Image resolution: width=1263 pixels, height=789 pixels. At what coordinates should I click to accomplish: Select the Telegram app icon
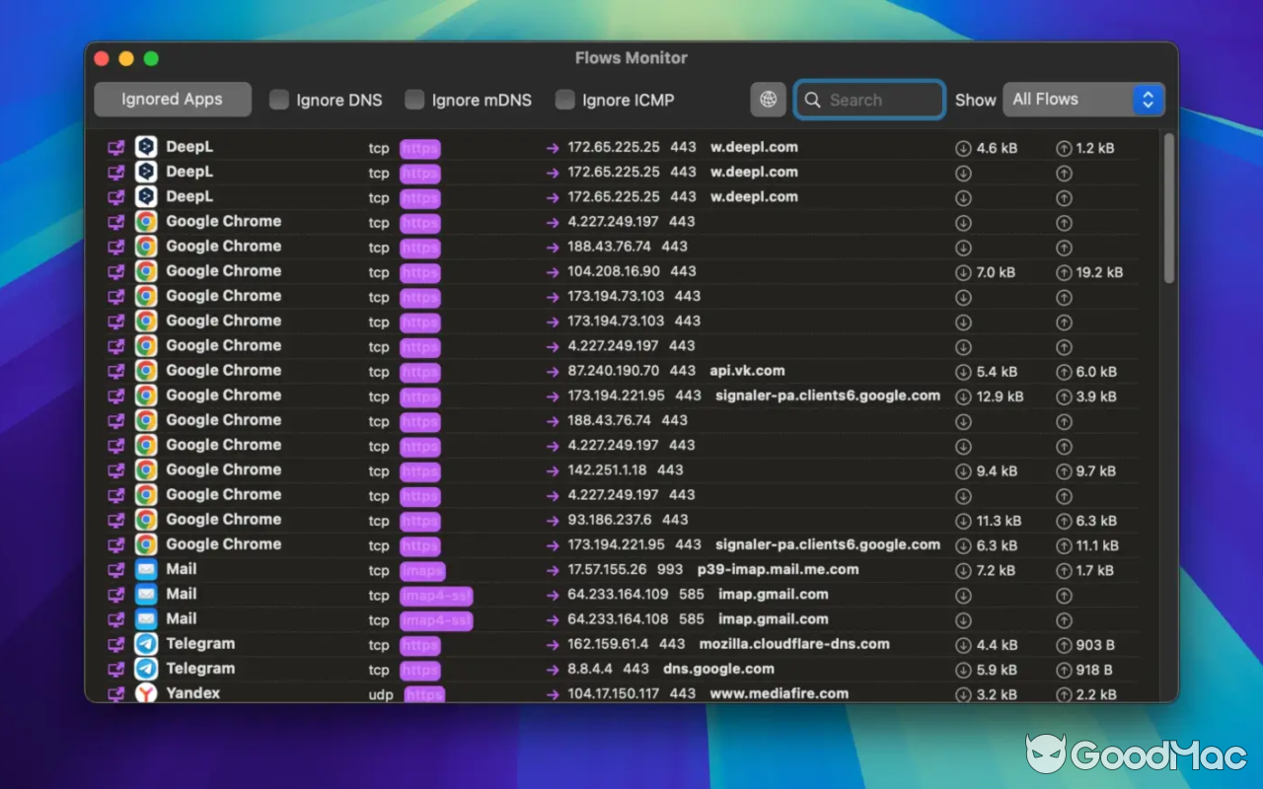[144, 644]
